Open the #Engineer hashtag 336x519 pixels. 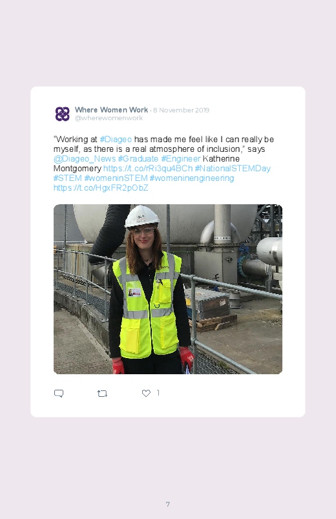181,159
